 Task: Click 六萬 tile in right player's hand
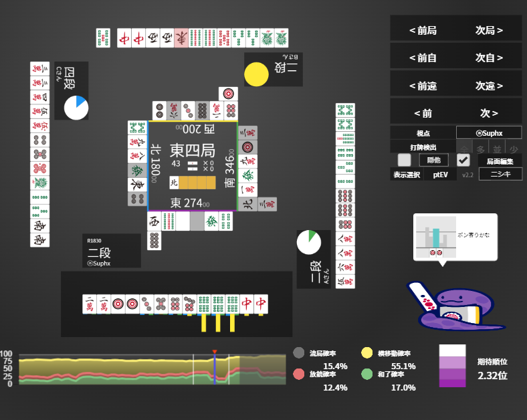click(345, 267)
